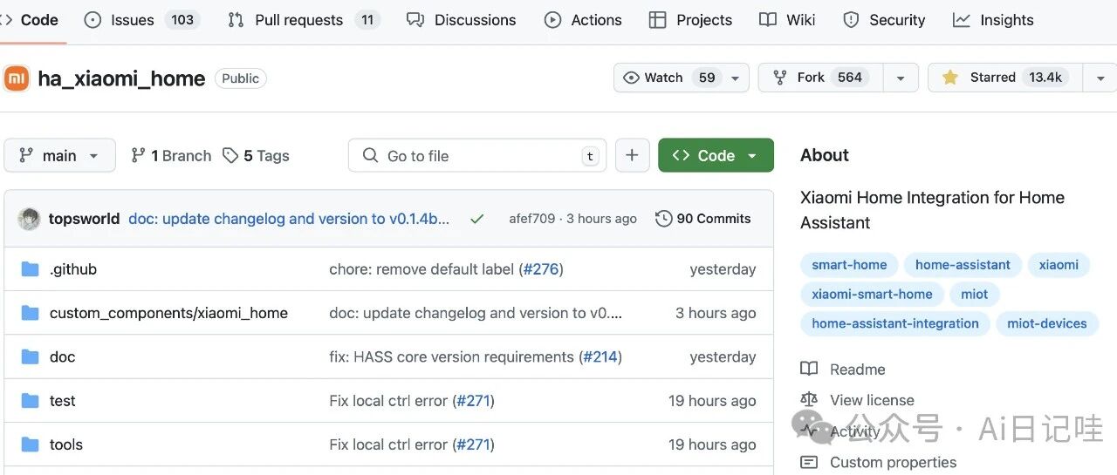Expand the Fork options dropdown arrow

(900, 78)
